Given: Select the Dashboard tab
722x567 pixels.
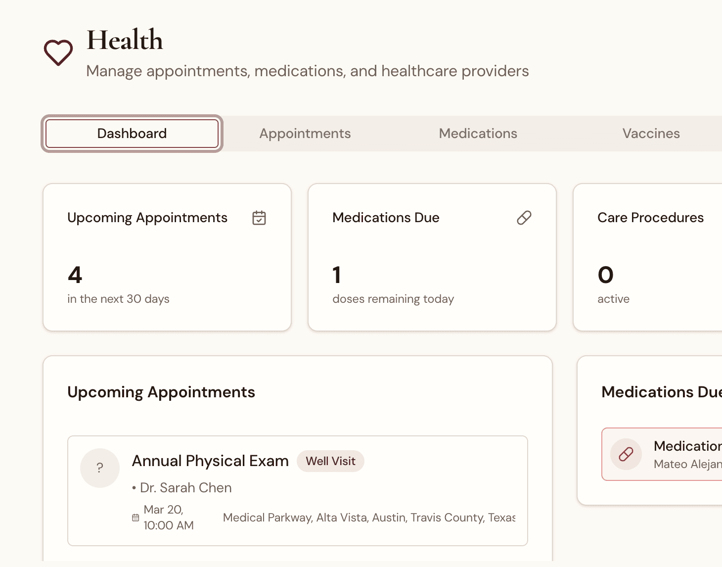Looking at the screenshot, I should 132,133.
